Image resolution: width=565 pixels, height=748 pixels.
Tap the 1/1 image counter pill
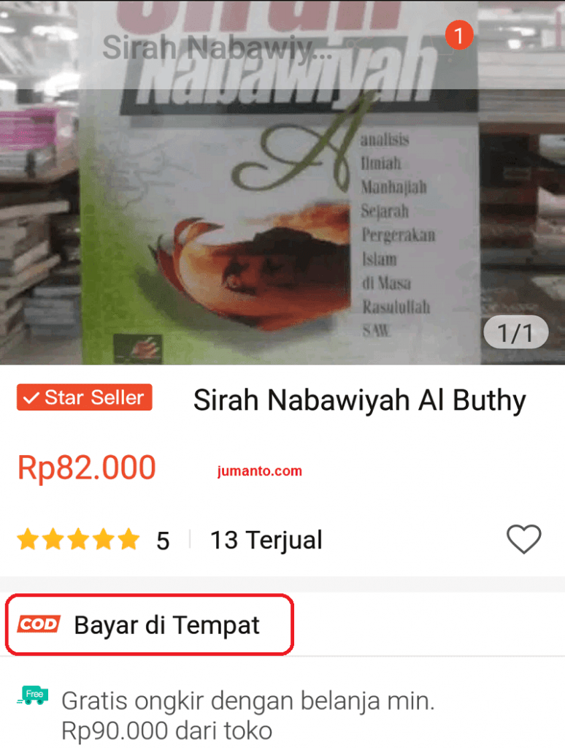click(x=515, y=332)
